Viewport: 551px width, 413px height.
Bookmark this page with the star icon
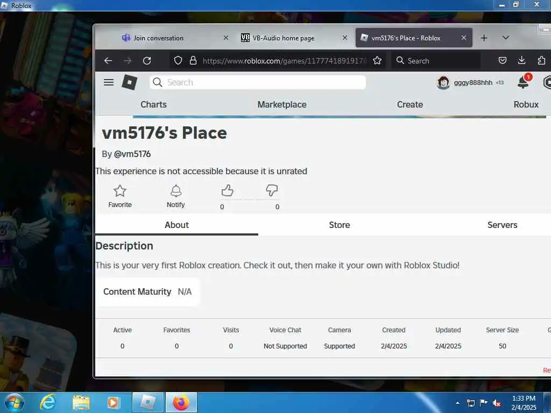(377, 61)
